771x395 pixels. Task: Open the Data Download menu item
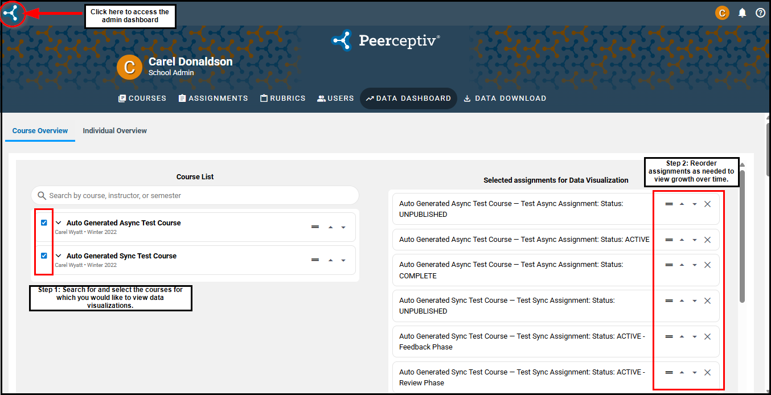(505, 98)
